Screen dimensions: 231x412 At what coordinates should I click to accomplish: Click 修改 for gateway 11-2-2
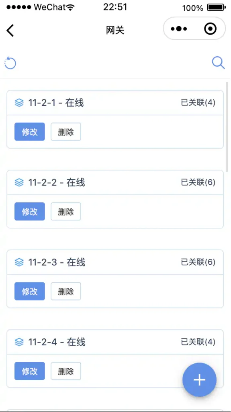tap(30, 211)
